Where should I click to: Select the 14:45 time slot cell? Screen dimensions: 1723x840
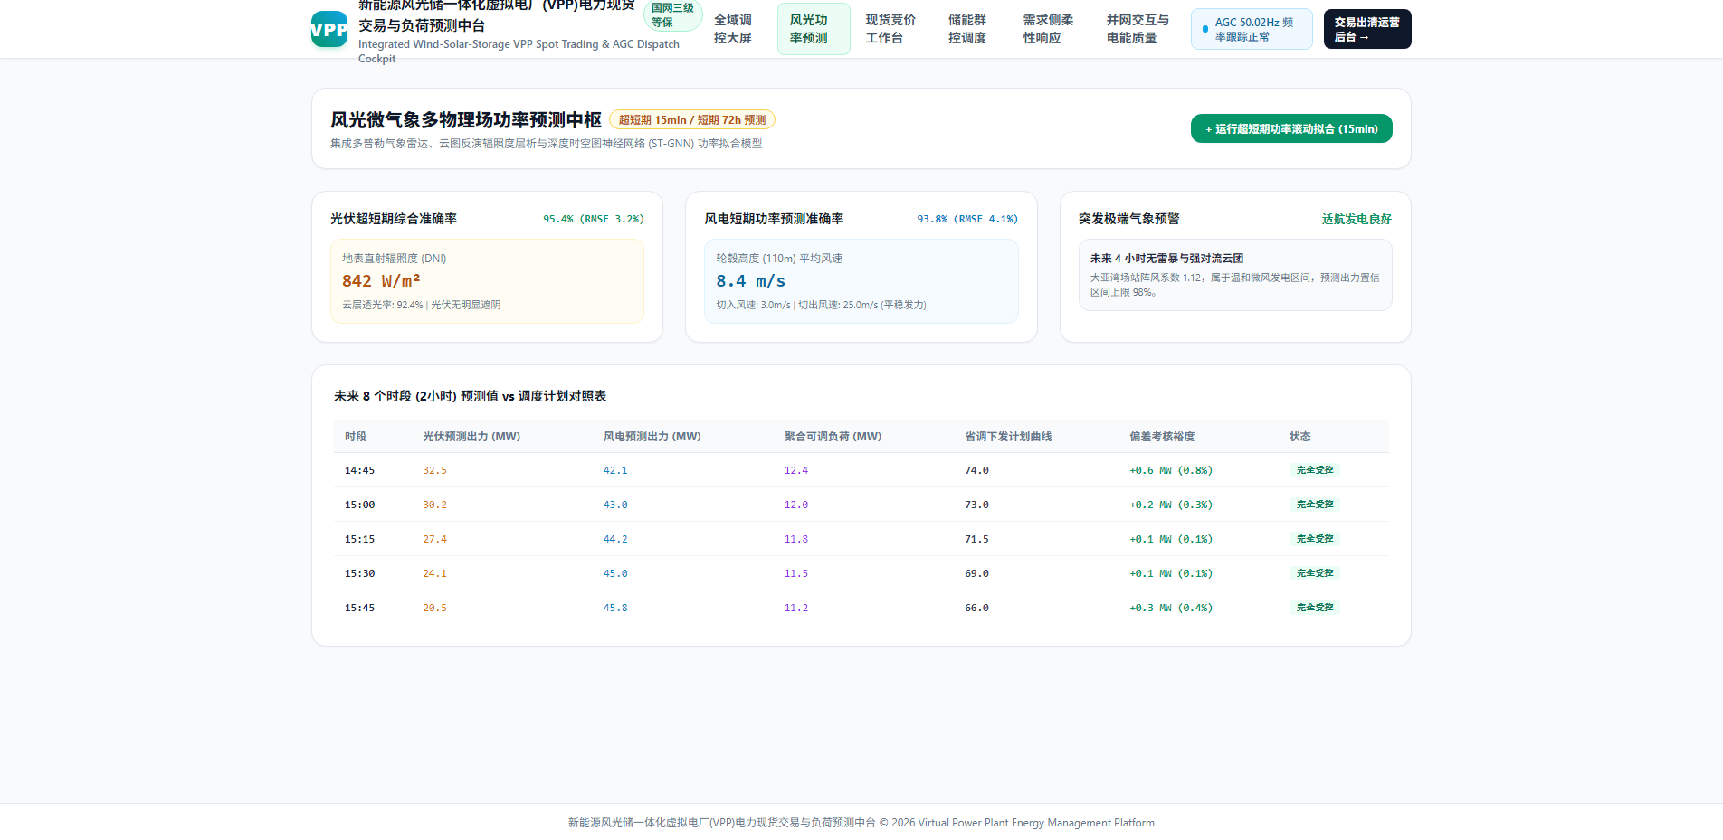pos(359,470)
